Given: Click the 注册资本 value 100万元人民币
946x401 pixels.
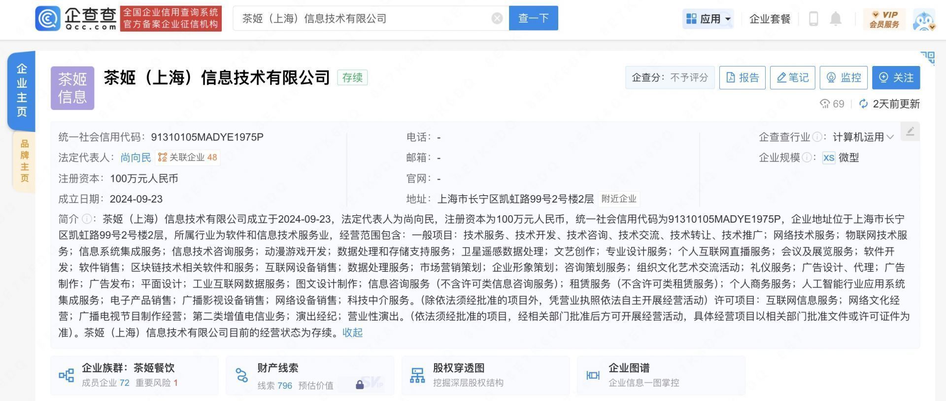Looking at the screenshot, I should point(144,178).
